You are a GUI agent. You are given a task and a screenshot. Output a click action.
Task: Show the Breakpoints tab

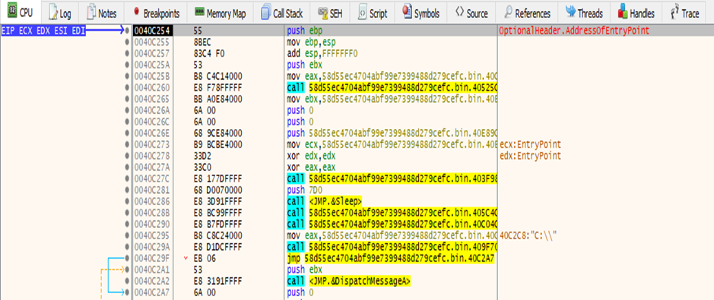pyautogui.click(x=156, y=13)
